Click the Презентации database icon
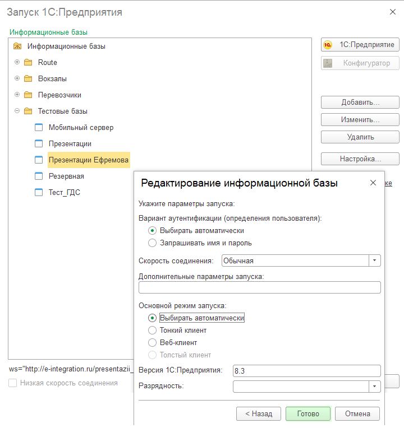 pyautogui.click(x=39, y=143)
